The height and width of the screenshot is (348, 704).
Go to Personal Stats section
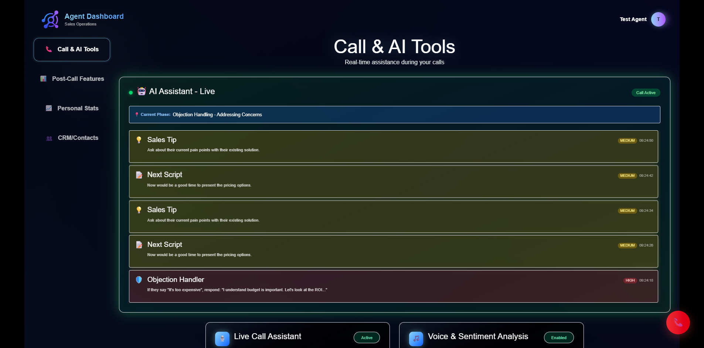pyautogui.click(x=72, y=108)
